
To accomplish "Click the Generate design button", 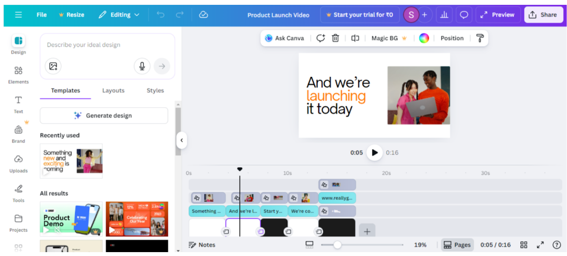I will (104, 116).
